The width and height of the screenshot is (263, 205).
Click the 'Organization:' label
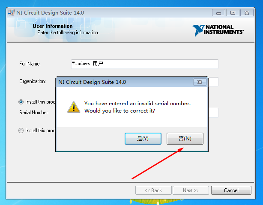click(x=33, y=81)
